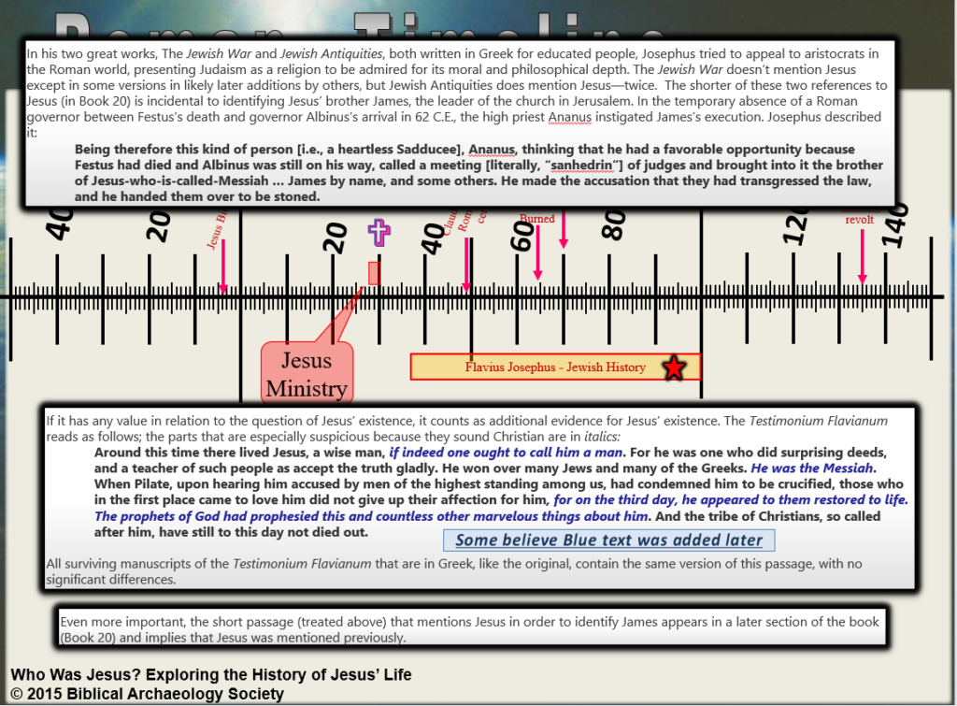Click the pink arrow below the 'Jesus Bi' label
Image resolution: width=957 pixels, height=706 pixels.
pyautogui.click(x=223, y=267)
